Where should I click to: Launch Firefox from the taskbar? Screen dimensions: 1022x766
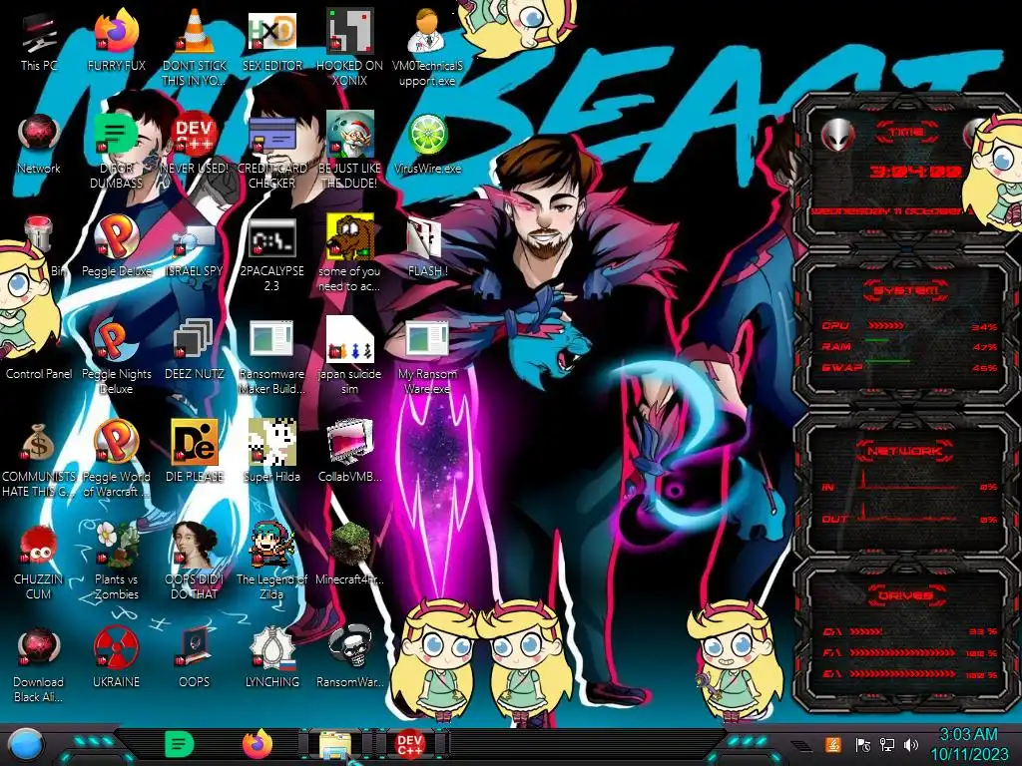pyautogui.click(x=257, y=744)
